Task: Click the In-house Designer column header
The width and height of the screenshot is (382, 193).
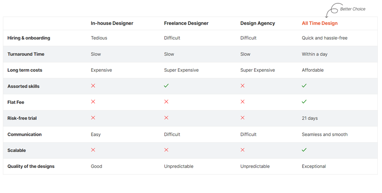Action: tap(112, 23)
